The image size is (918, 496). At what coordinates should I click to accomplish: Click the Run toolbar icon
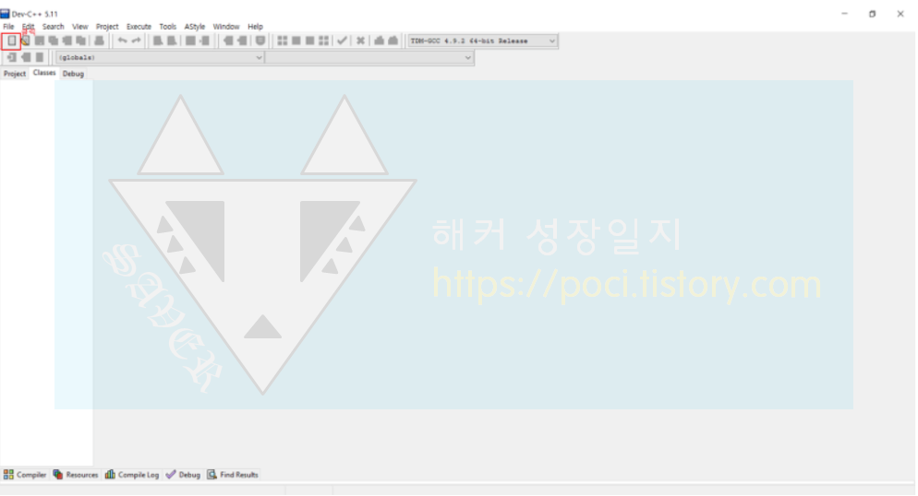pos(296,41)
